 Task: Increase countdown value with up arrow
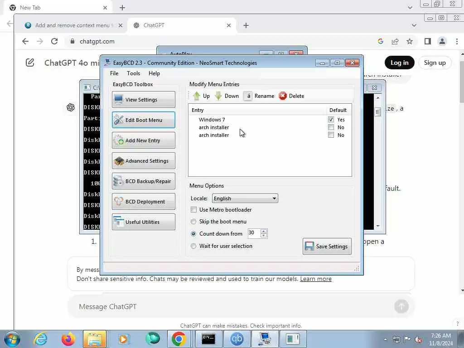pos(264,231)
